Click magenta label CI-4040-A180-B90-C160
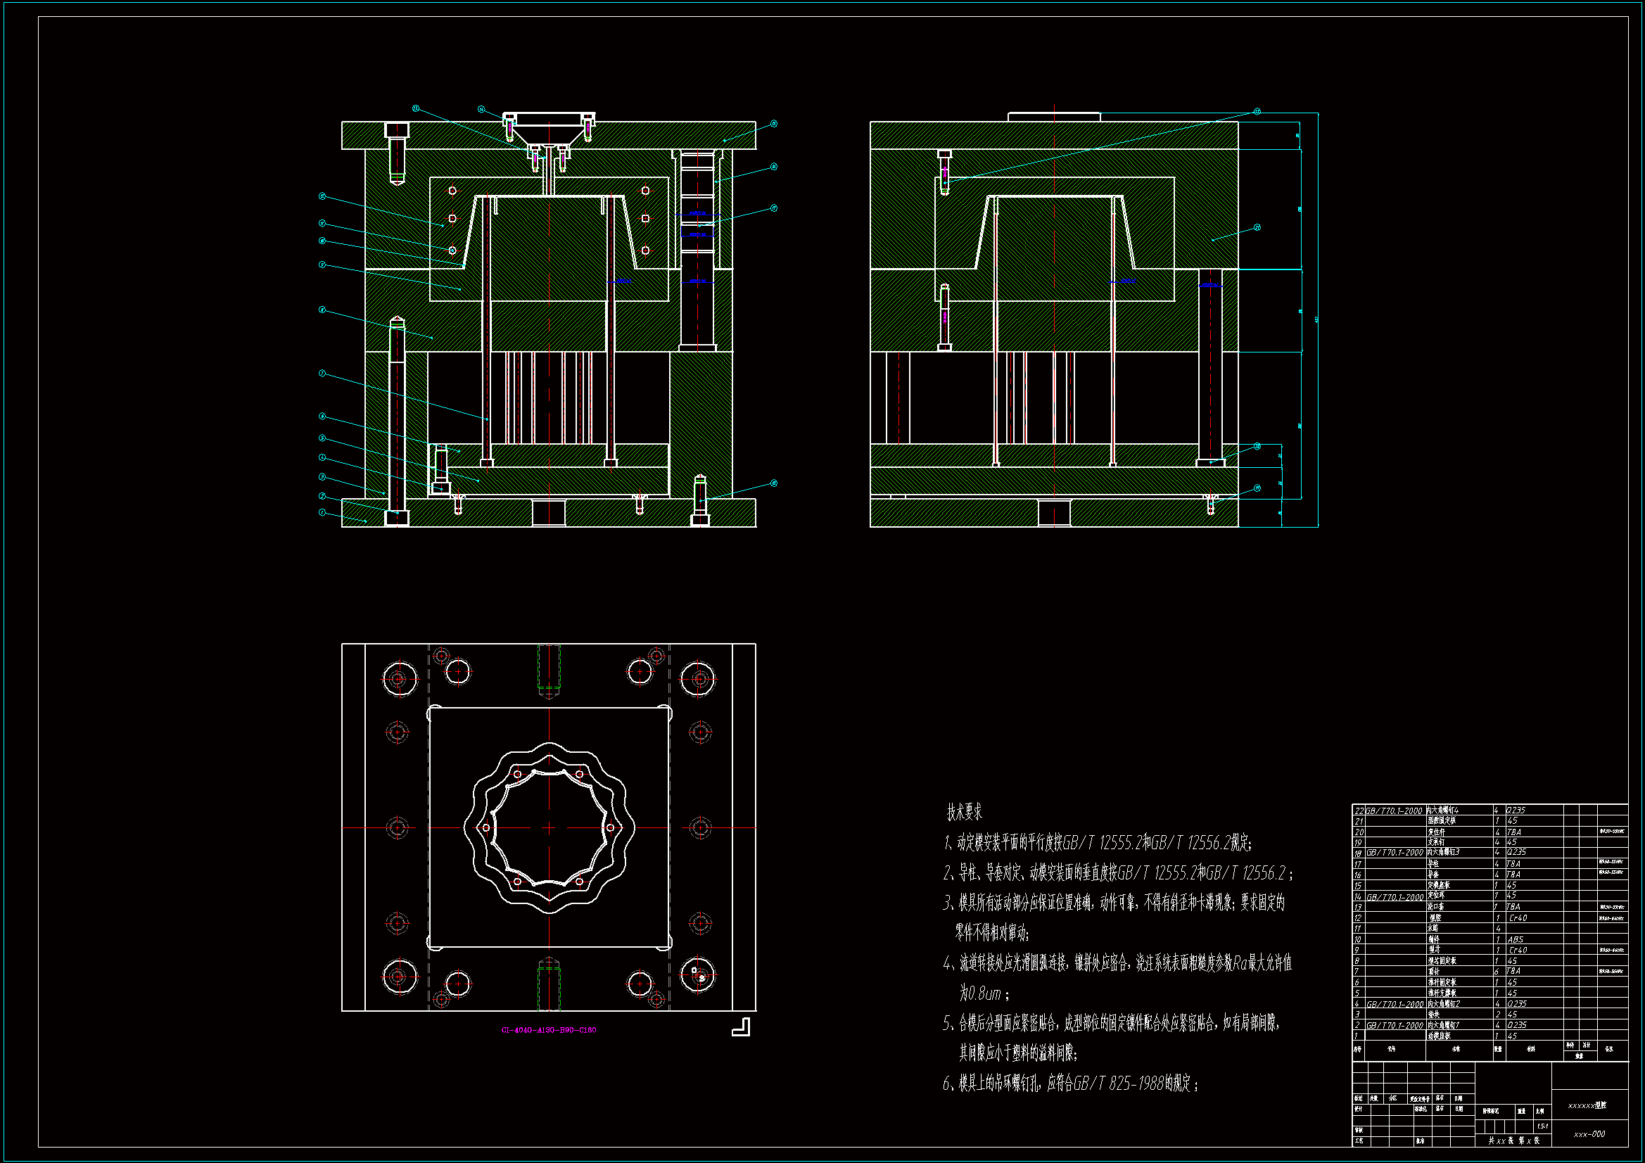Viewport: 1645px width, 1163px height. (x=548, y=1030)
